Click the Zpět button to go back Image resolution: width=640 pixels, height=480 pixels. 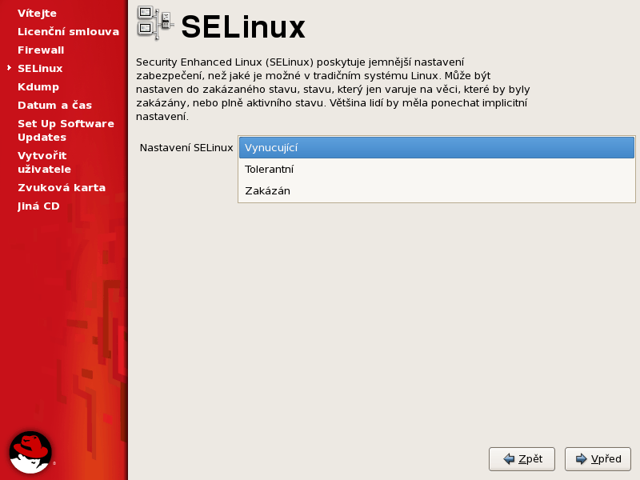[522, 458]
